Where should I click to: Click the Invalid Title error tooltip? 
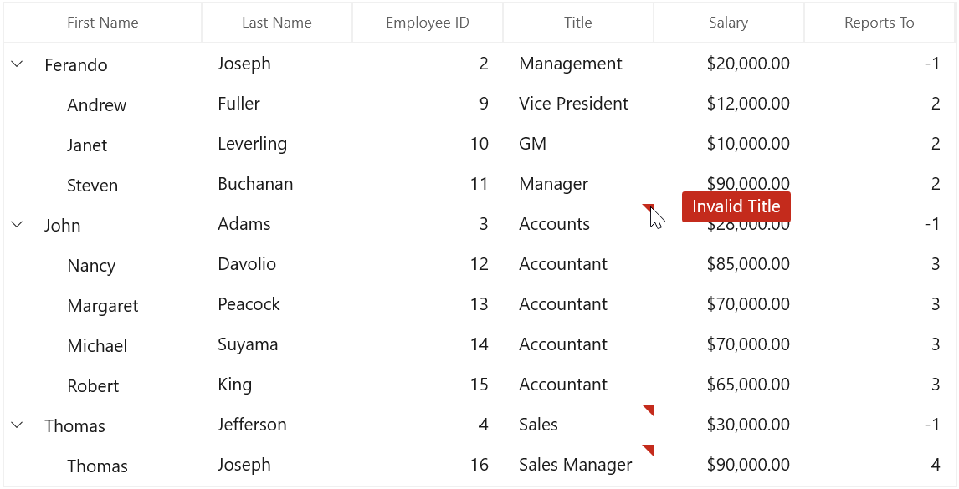(736, 206)
